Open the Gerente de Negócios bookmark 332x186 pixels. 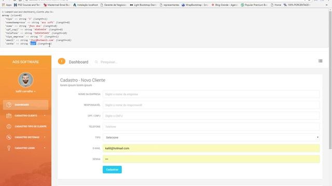(113, 5)
